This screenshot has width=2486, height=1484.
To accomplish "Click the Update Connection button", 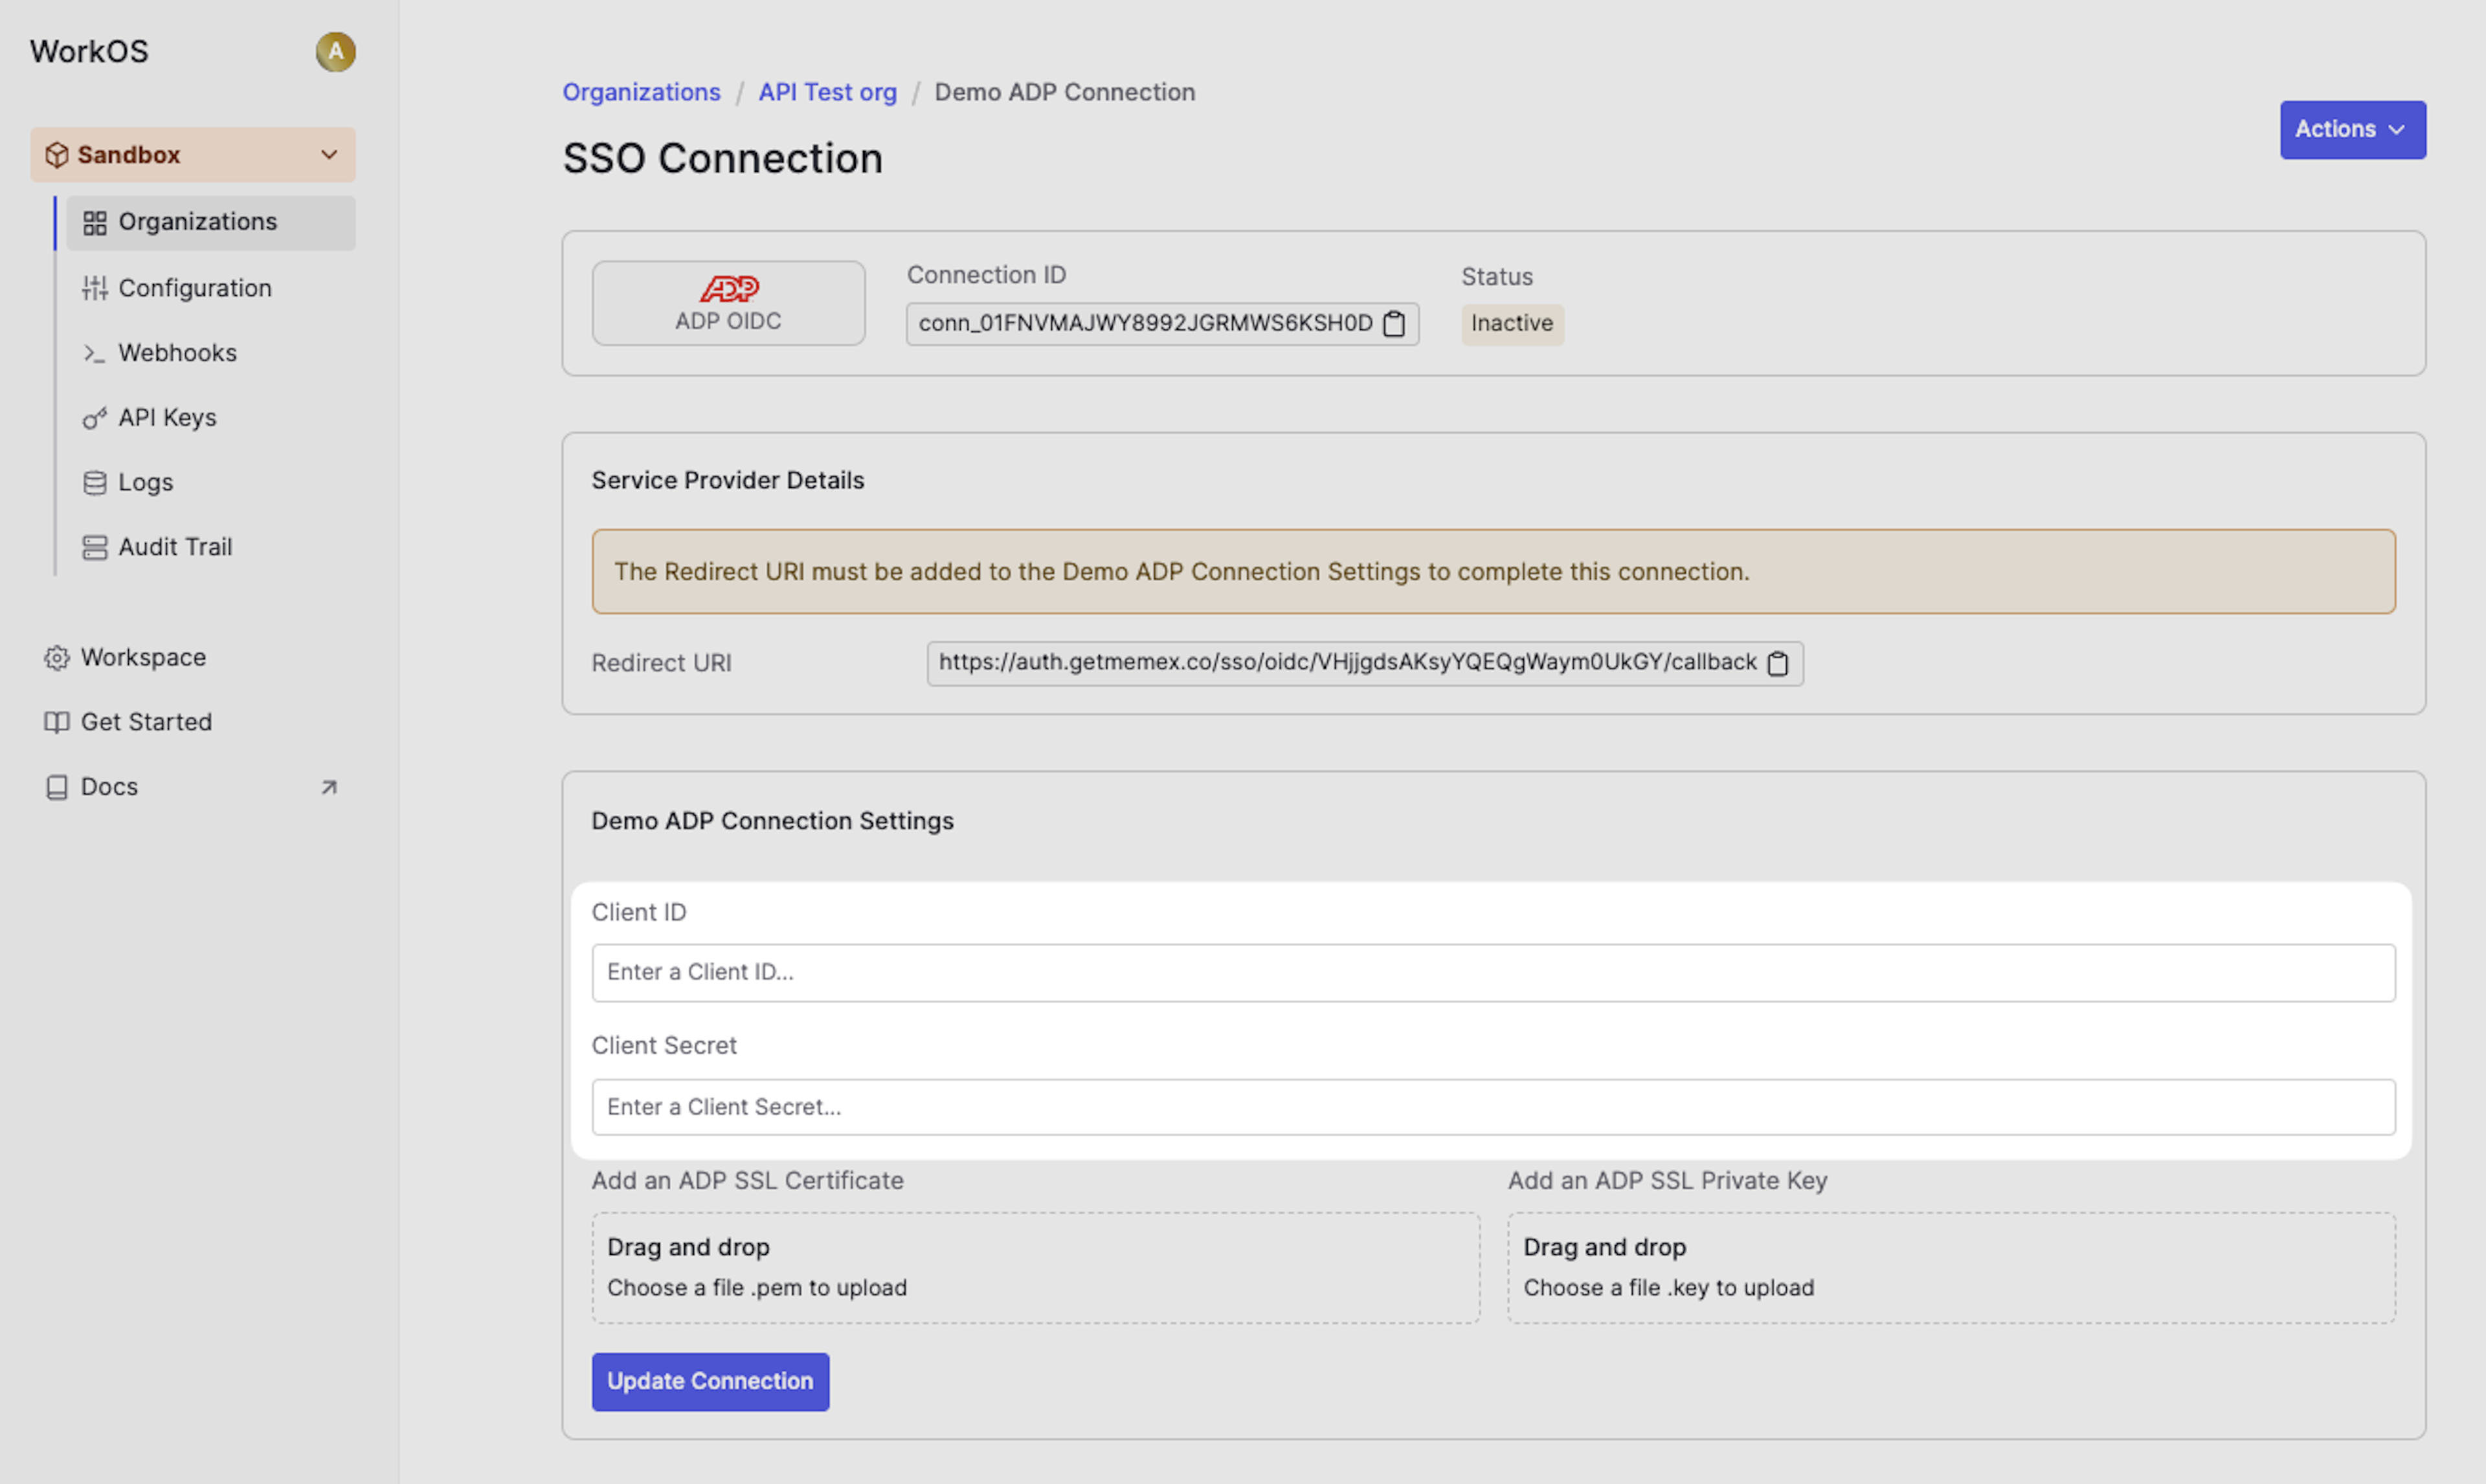I will (x=710, y=1382).
